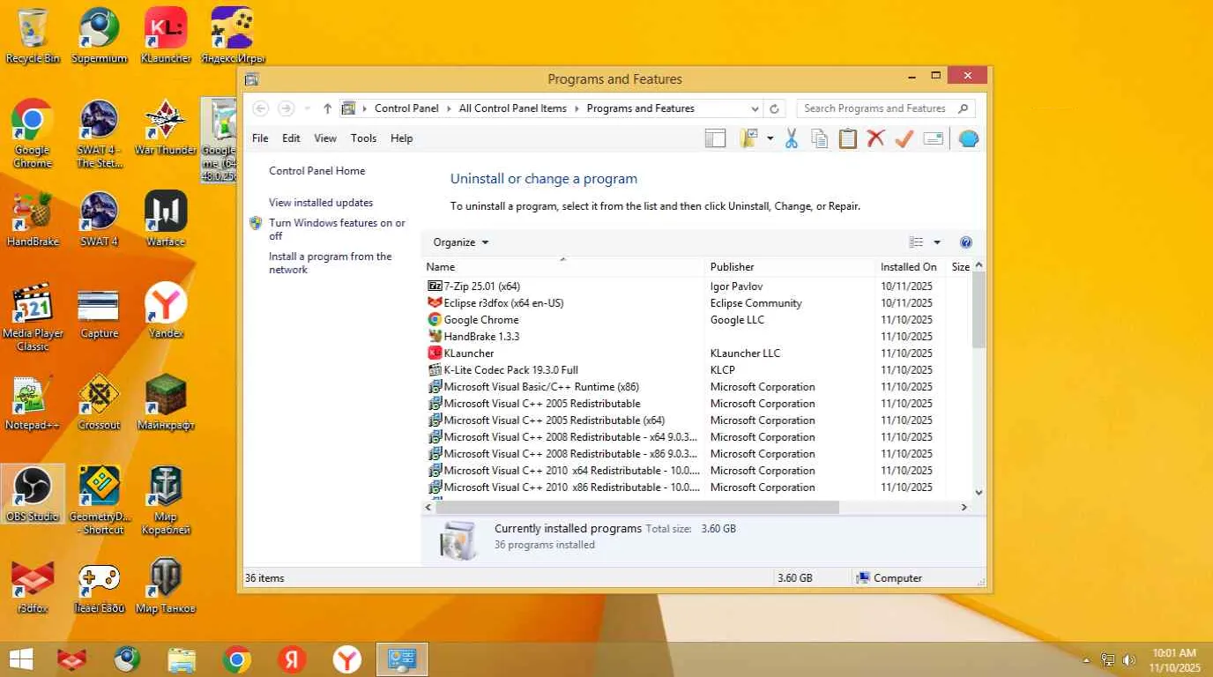This screenshot has width=1213, height=677.
Task: Expand the chevron after All Control Panel Items
Action: coord(577,108)
